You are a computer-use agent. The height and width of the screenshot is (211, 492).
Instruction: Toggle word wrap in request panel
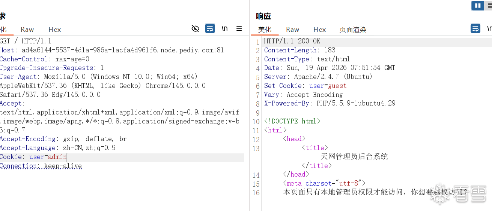210,28
